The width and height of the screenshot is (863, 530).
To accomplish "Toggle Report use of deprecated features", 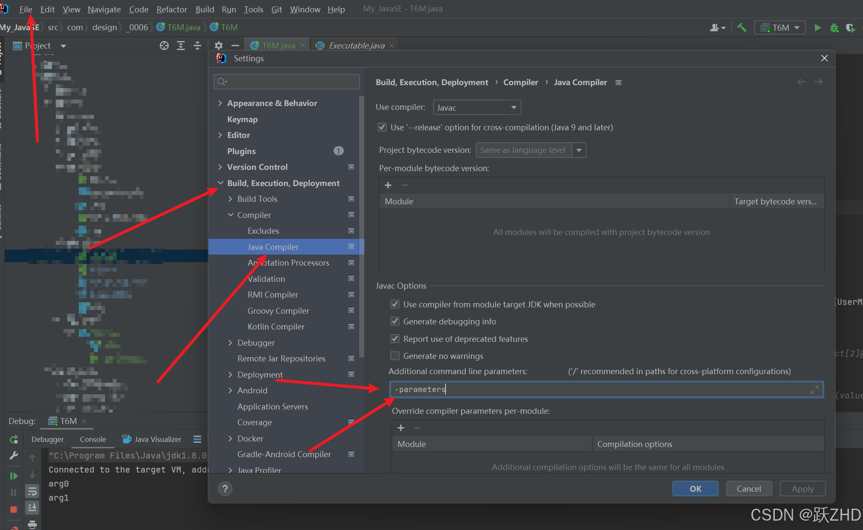I will (395, 339).
